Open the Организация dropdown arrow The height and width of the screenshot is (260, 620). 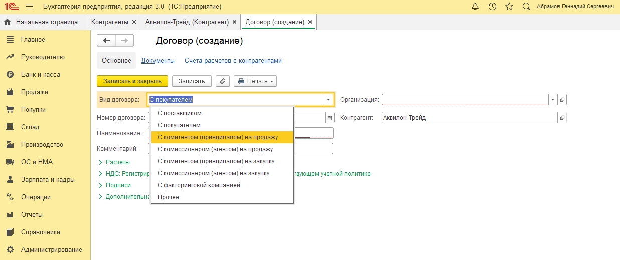coord(553,100)
